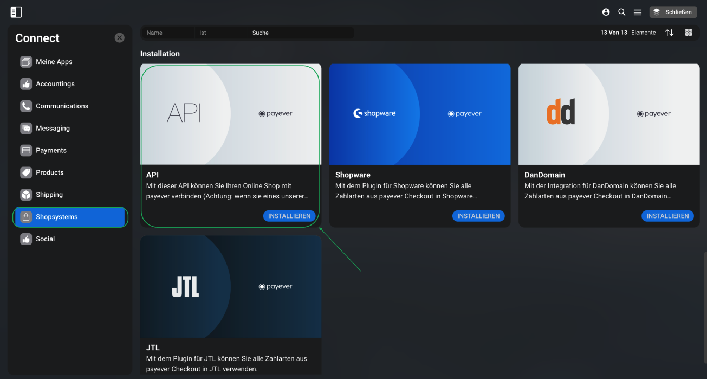The width and height of the screenshot is (707, 379).
Task: Click the Shipping box icon
Action: point(26,195)
